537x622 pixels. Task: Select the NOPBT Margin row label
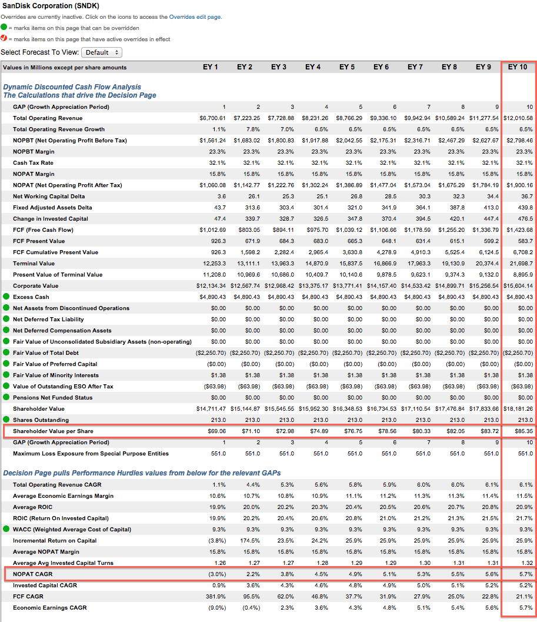point(34,152)
